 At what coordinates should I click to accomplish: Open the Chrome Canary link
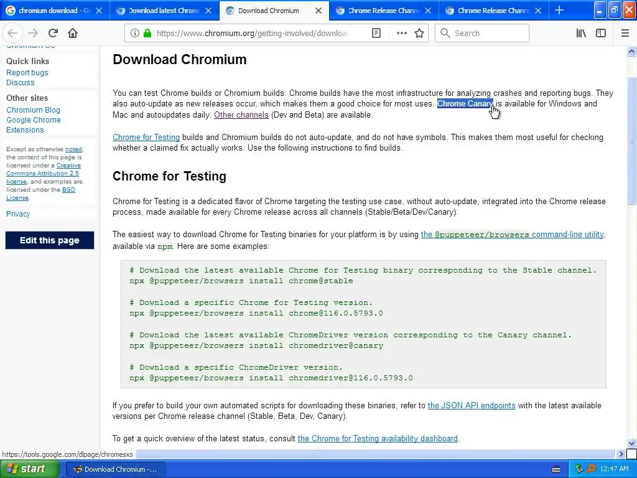(465, 104)
